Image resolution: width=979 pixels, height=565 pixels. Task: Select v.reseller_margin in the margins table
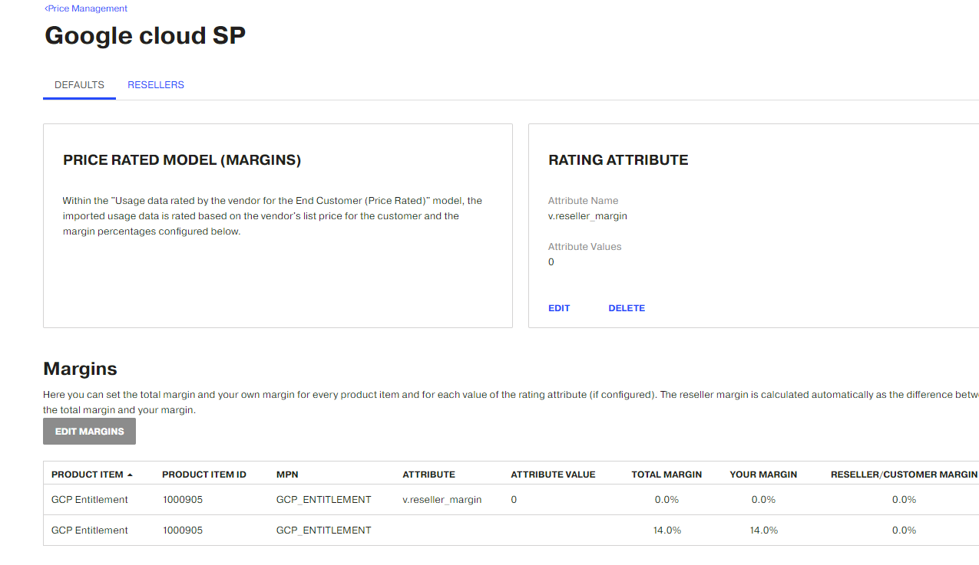[442, 500]
